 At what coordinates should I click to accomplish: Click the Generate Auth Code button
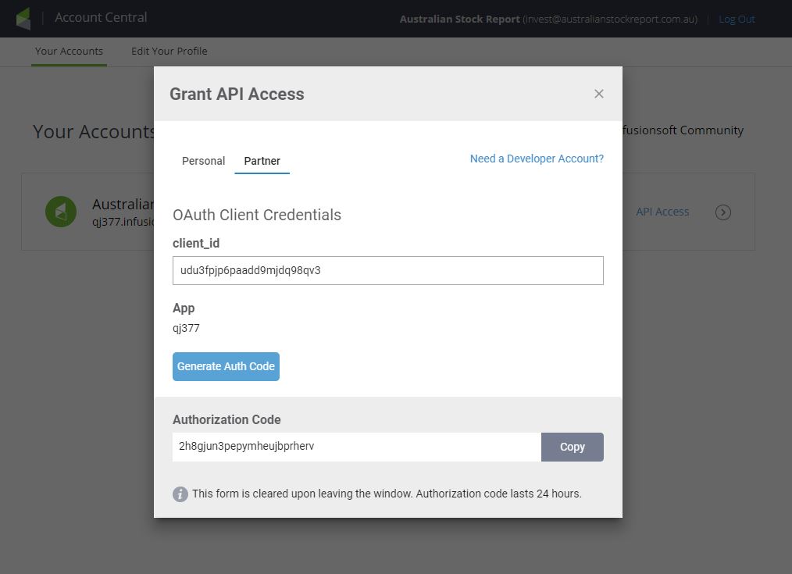tap(226, 366)
